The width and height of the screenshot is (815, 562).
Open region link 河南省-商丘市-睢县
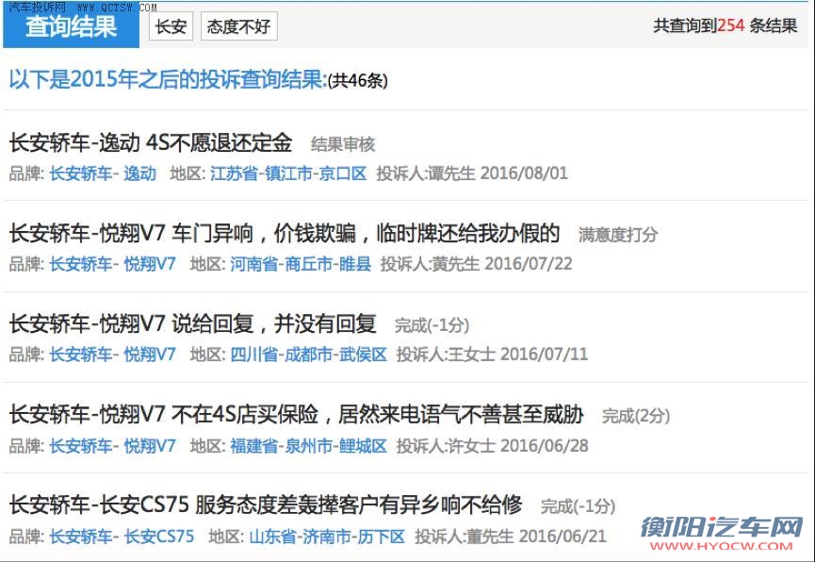pyautogui.click(x=301, y=264)
